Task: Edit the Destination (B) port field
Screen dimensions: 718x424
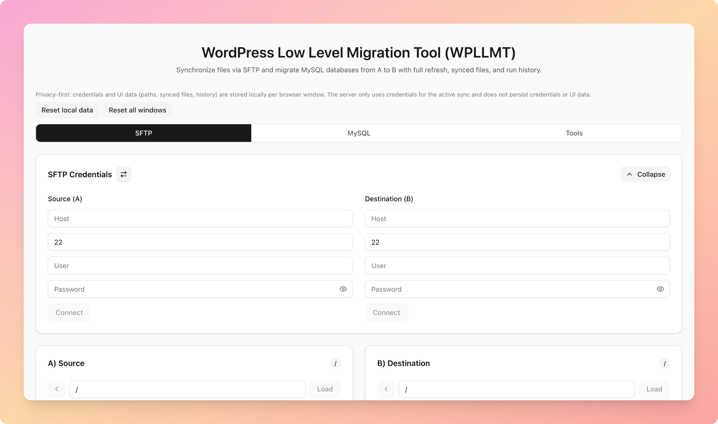Action: pyautogui.click(x=517, y=242)
